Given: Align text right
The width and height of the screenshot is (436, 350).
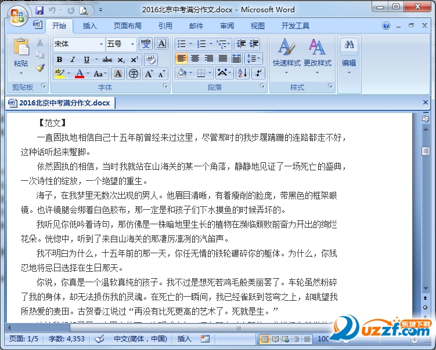Looking at the screenshot, I should point(209,59).
